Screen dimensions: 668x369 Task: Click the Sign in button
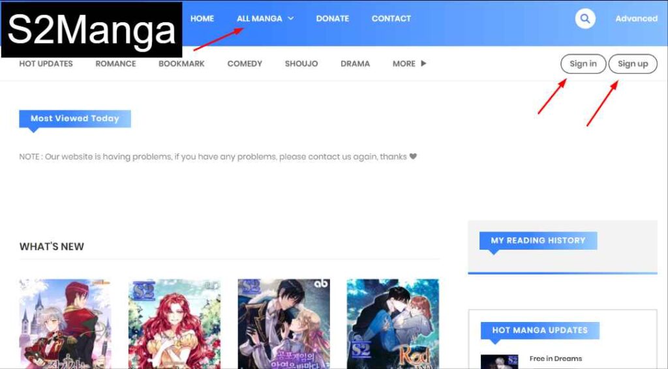tap(583, 64)
